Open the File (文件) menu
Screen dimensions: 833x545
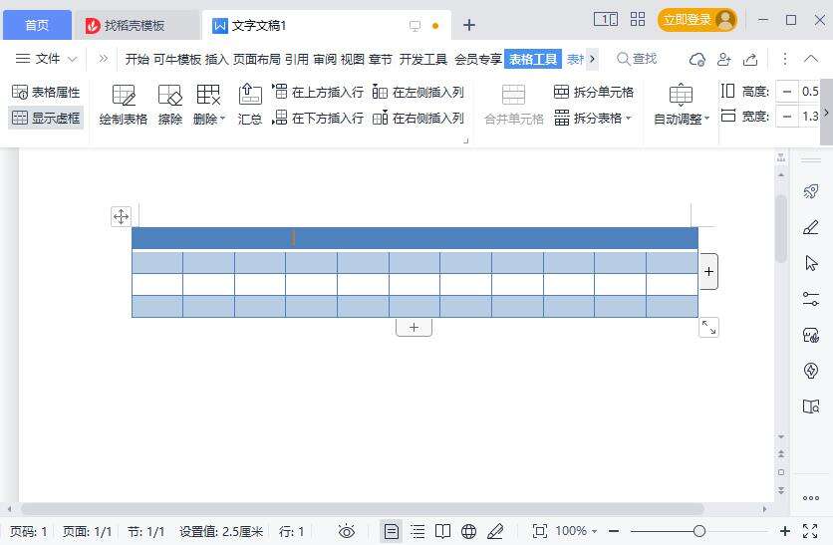point(46,59)
